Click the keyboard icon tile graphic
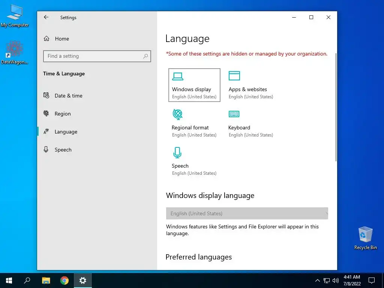384x288 pixels. tap(234, 114)
